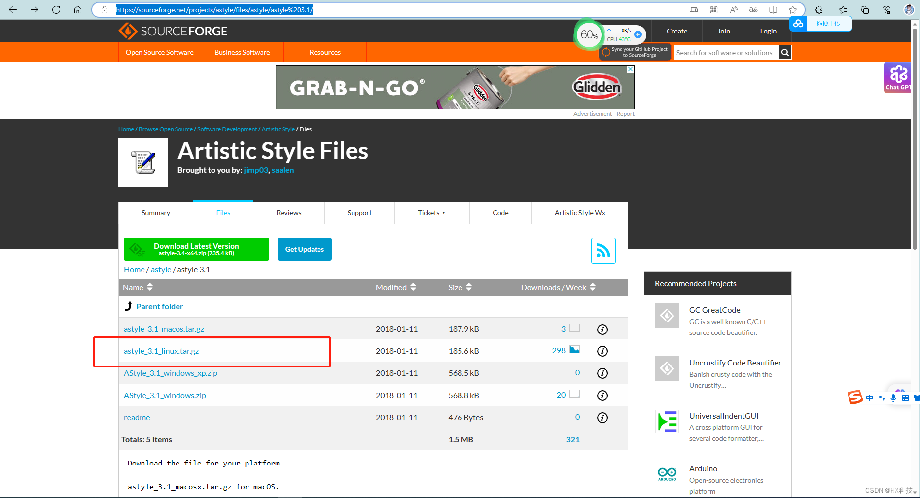Viewport: 920px width, 498px height.
Task: View info for readme file
Action: click(602, 418)
